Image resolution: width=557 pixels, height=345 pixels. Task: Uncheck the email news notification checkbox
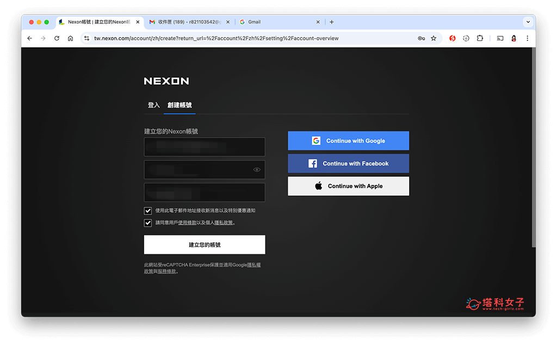(x=148, y=211)
